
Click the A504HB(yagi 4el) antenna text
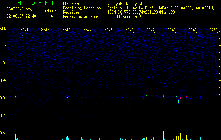point(124,16)
